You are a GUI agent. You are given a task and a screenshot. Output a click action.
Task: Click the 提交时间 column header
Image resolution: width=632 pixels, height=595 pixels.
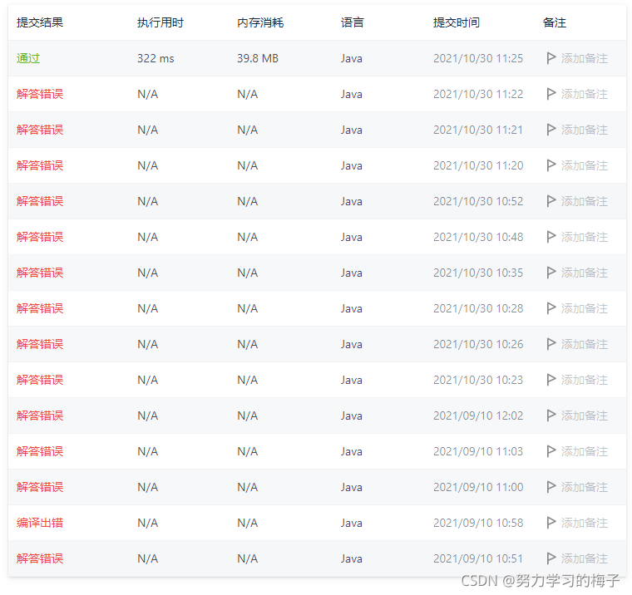[457, 22]
